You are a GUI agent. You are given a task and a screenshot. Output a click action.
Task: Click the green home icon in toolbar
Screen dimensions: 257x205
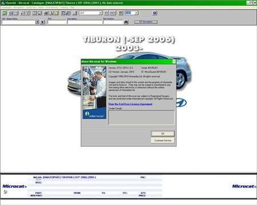coord(5,13)
